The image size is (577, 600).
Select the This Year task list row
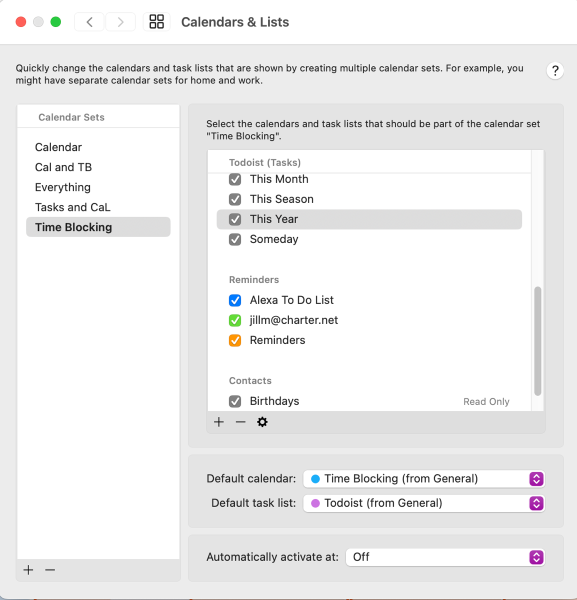369,219
